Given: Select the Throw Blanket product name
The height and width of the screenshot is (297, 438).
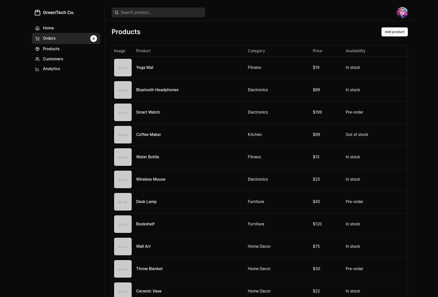Looking at the screenshot, I should [149, 269].
